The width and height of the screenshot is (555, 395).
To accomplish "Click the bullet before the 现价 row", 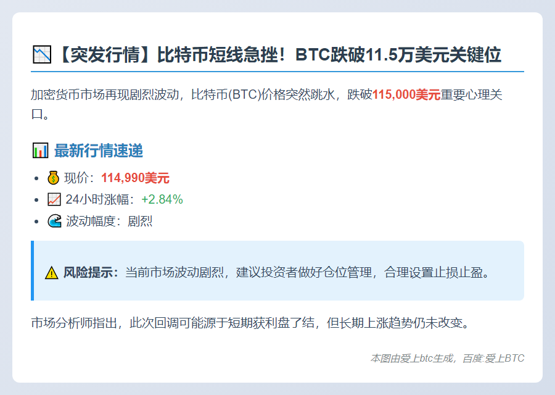I will coord(35,177).
